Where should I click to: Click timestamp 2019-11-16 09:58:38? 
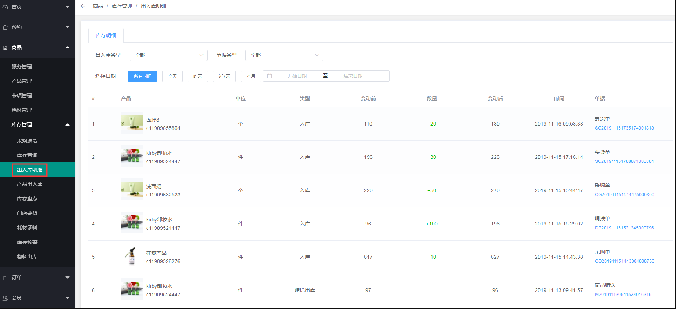click(559, 124)
